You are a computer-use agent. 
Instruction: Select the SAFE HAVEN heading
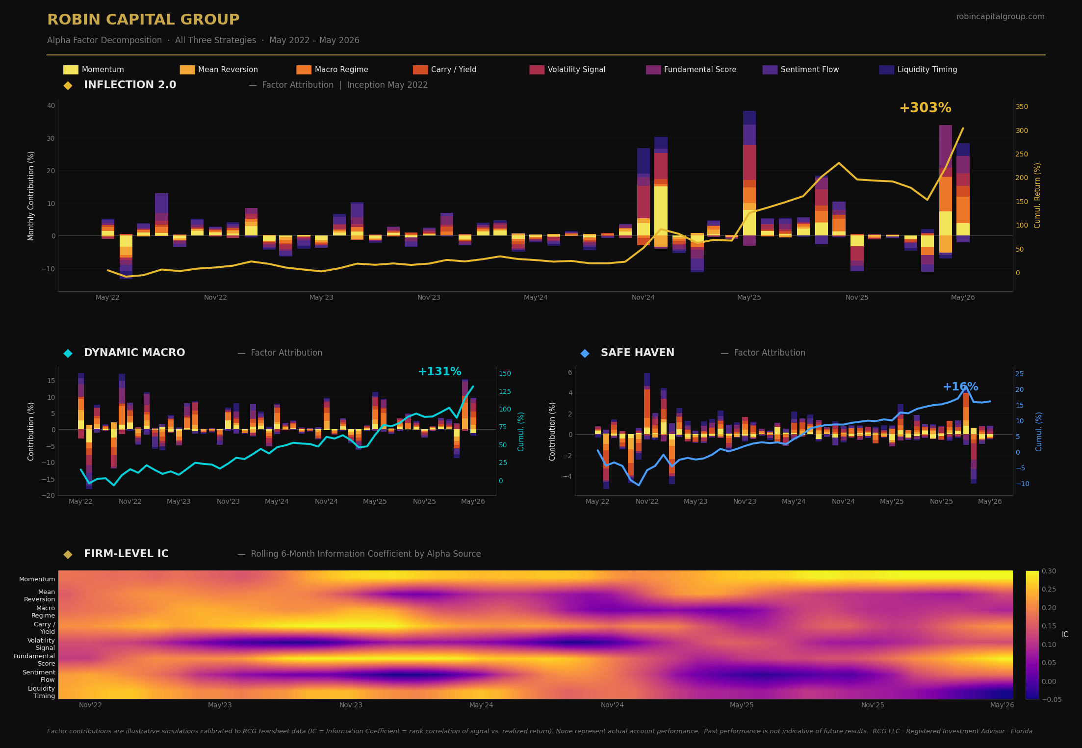point(638,353)
